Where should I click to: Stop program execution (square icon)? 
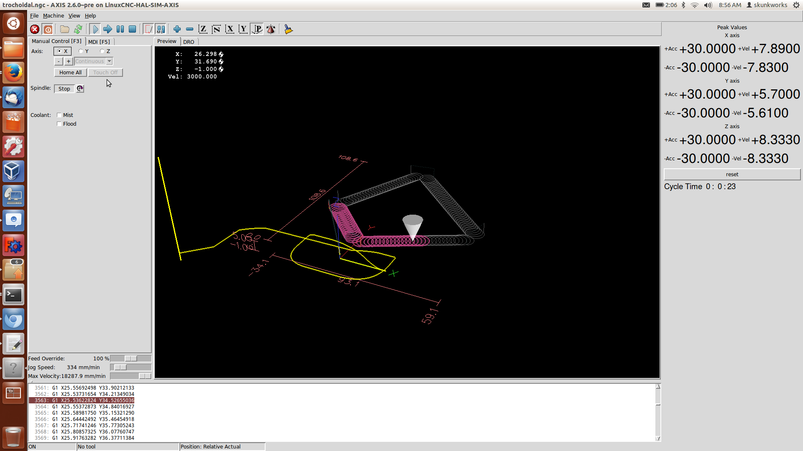coord(132,29)
